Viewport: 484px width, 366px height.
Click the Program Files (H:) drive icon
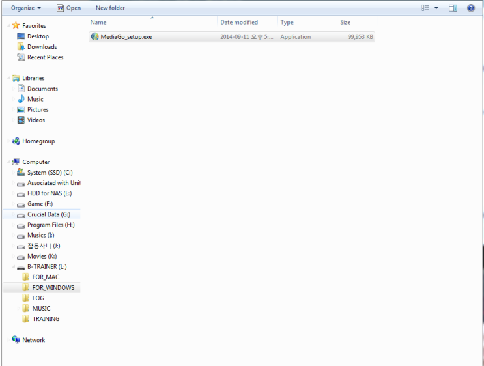click(21, 225)
